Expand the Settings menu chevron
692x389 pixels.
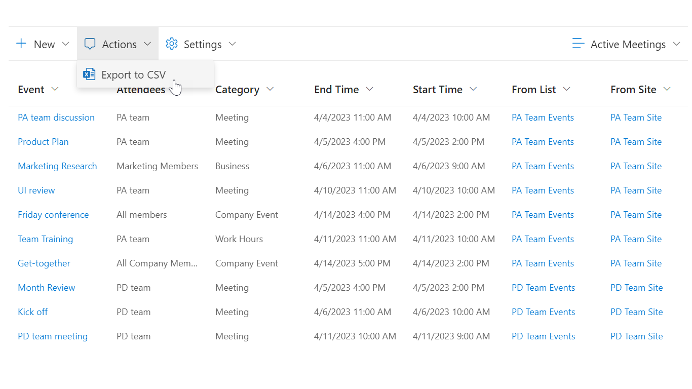click(x=232, y=44)
